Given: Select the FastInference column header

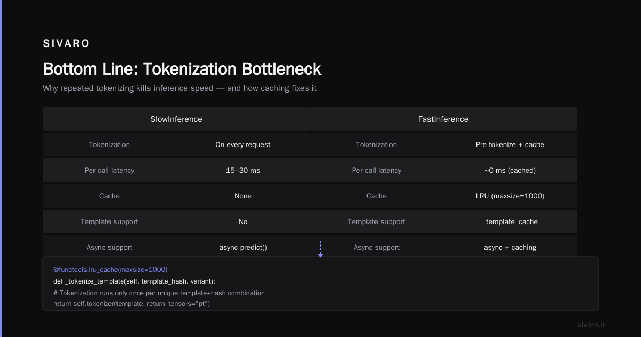Looking at the screenshot, I should pyautogui.click(x=443, y=119).
